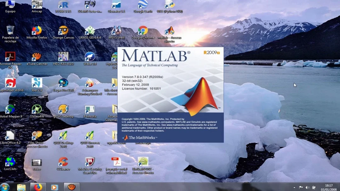
Task: Launch LibreOffice 4.2 desktop icon
Action: 10,138
